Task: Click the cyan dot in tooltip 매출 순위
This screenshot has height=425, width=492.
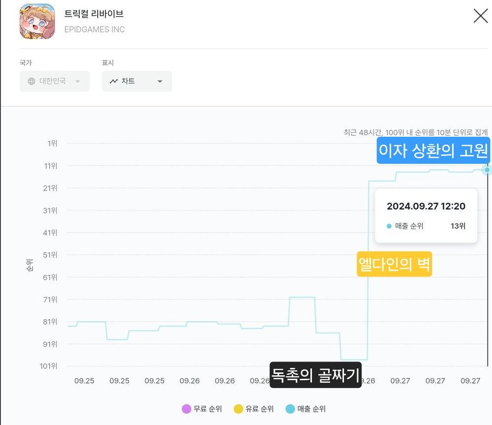Action: point(389,226)
